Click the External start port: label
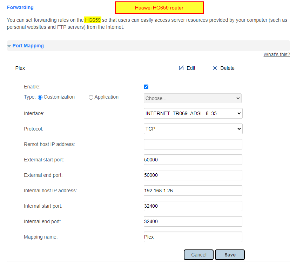The height and width of the screenshot is (267, 296). [x=44, y=160]
